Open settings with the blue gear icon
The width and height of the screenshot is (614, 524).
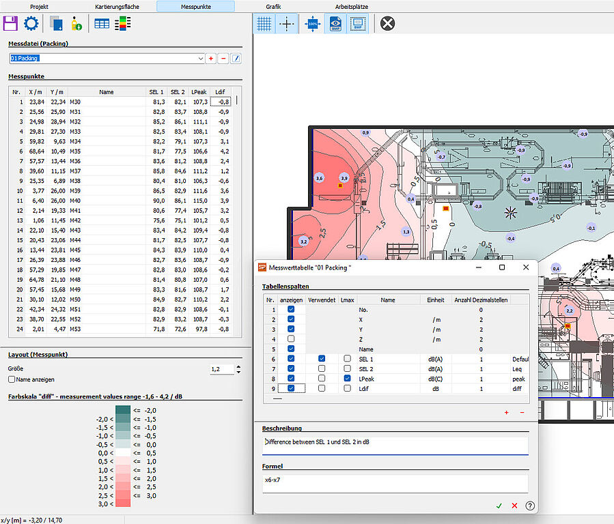coord(31,23)
